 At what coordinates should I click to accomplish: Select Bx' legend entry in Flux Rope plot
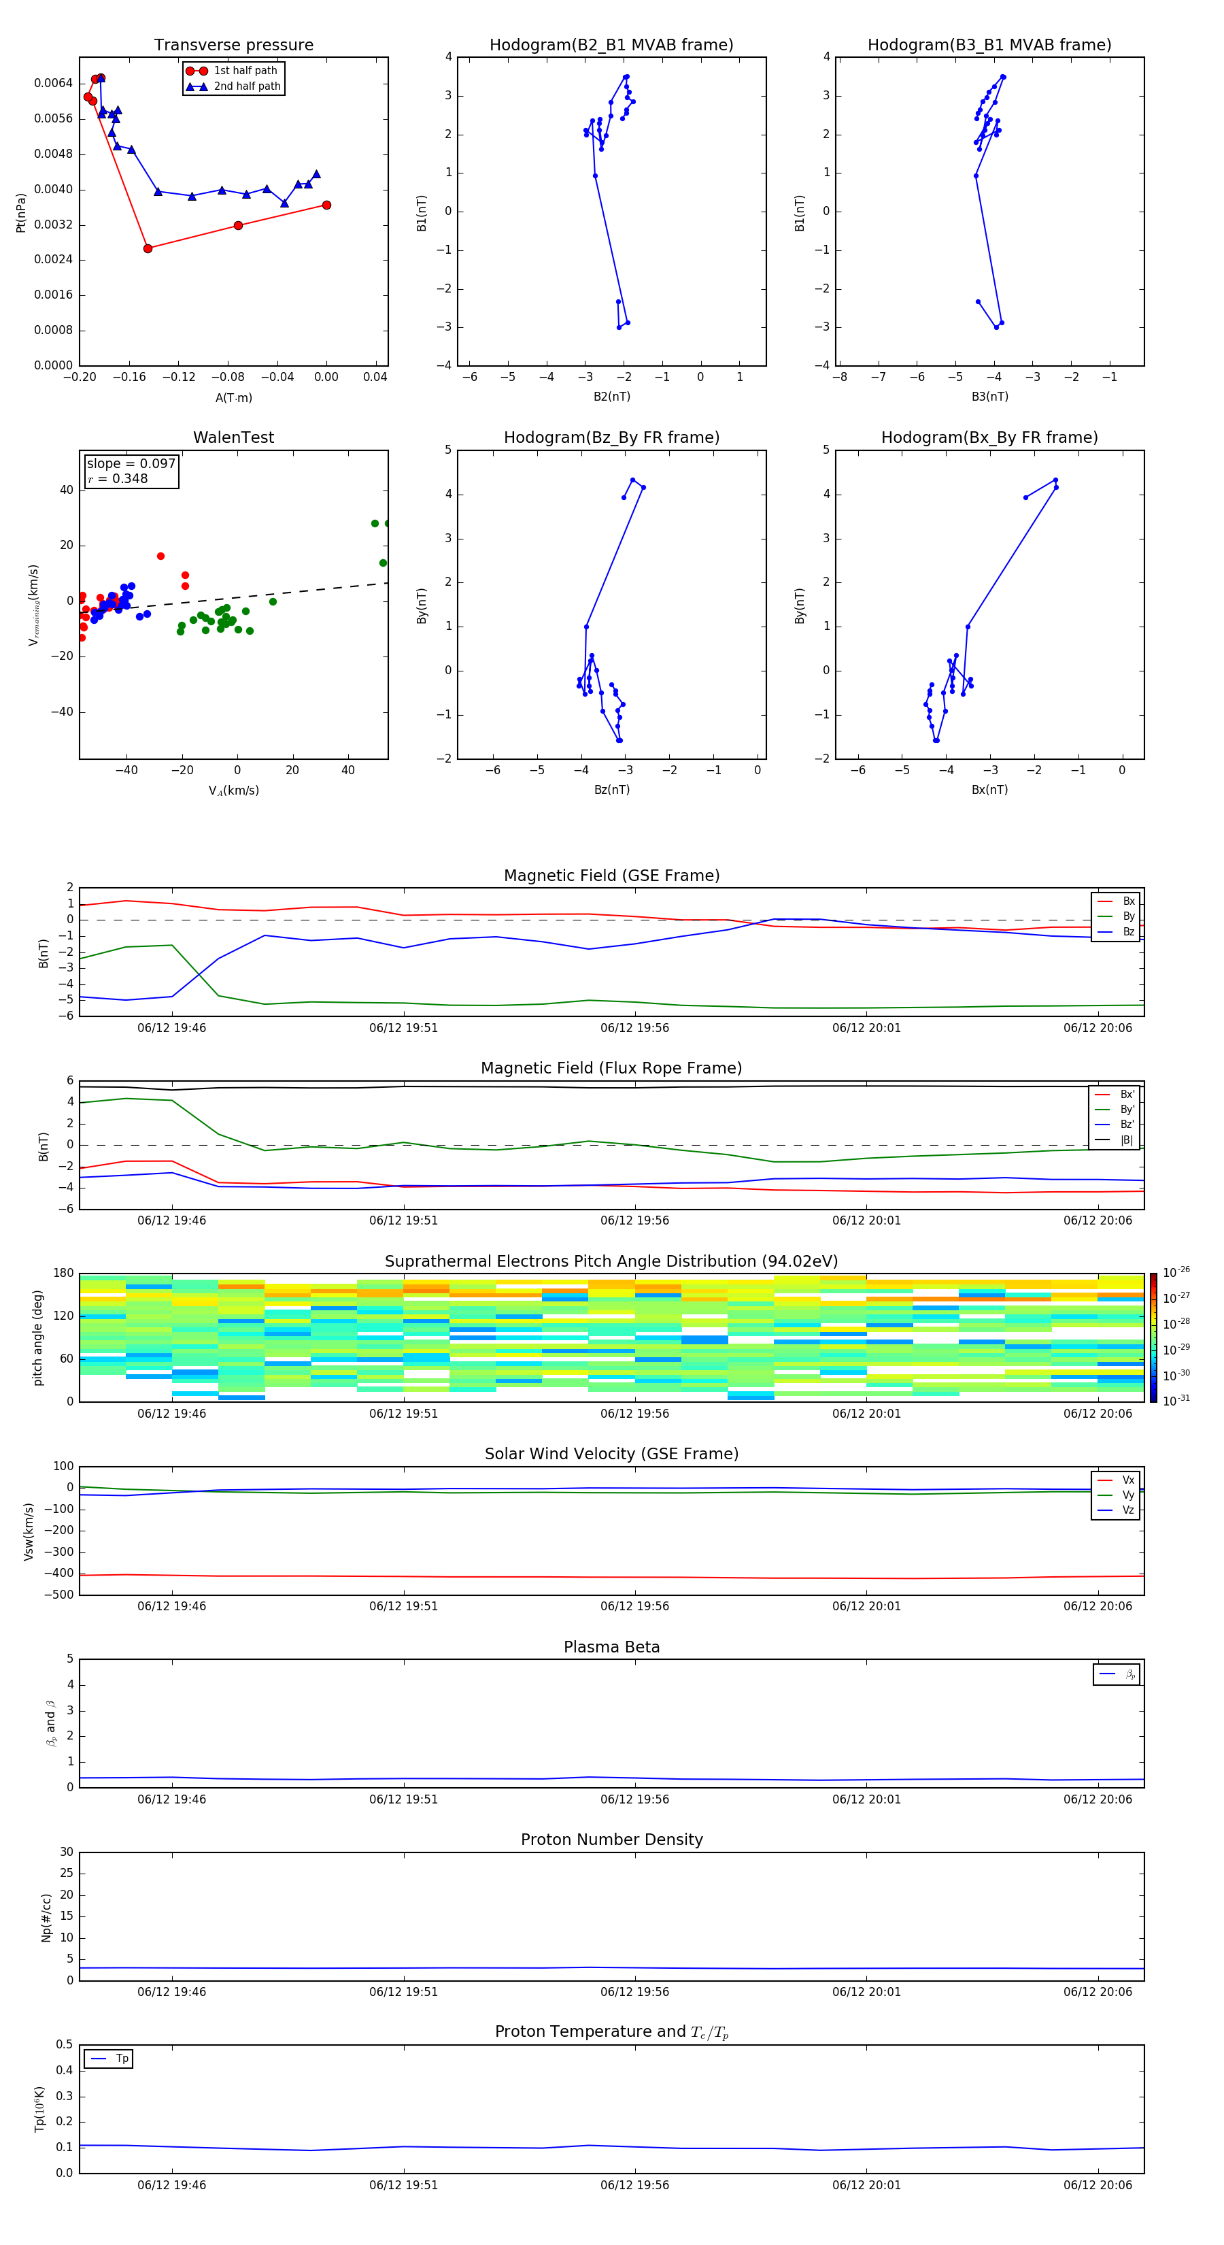pos(1115,1094)
